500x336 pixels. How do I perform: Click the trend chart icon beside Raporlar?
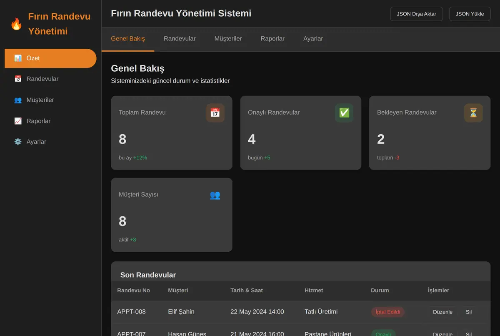[18, 121]
